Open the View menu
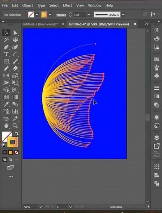 (x=80, y=5)
